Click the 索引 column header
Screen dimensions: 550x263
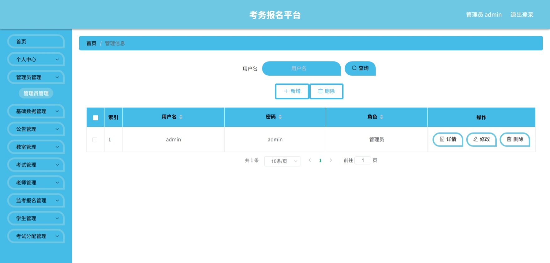coord(113,117)
